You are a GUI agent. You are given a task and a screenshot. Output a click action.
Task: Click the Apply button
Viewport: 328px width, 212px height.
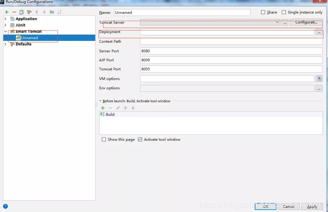[312, 206]
